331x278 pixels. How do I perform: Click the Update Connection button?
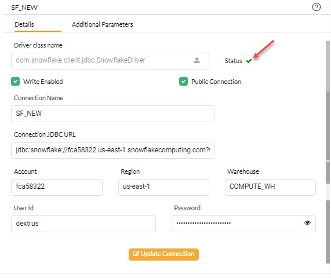point(163,254)
